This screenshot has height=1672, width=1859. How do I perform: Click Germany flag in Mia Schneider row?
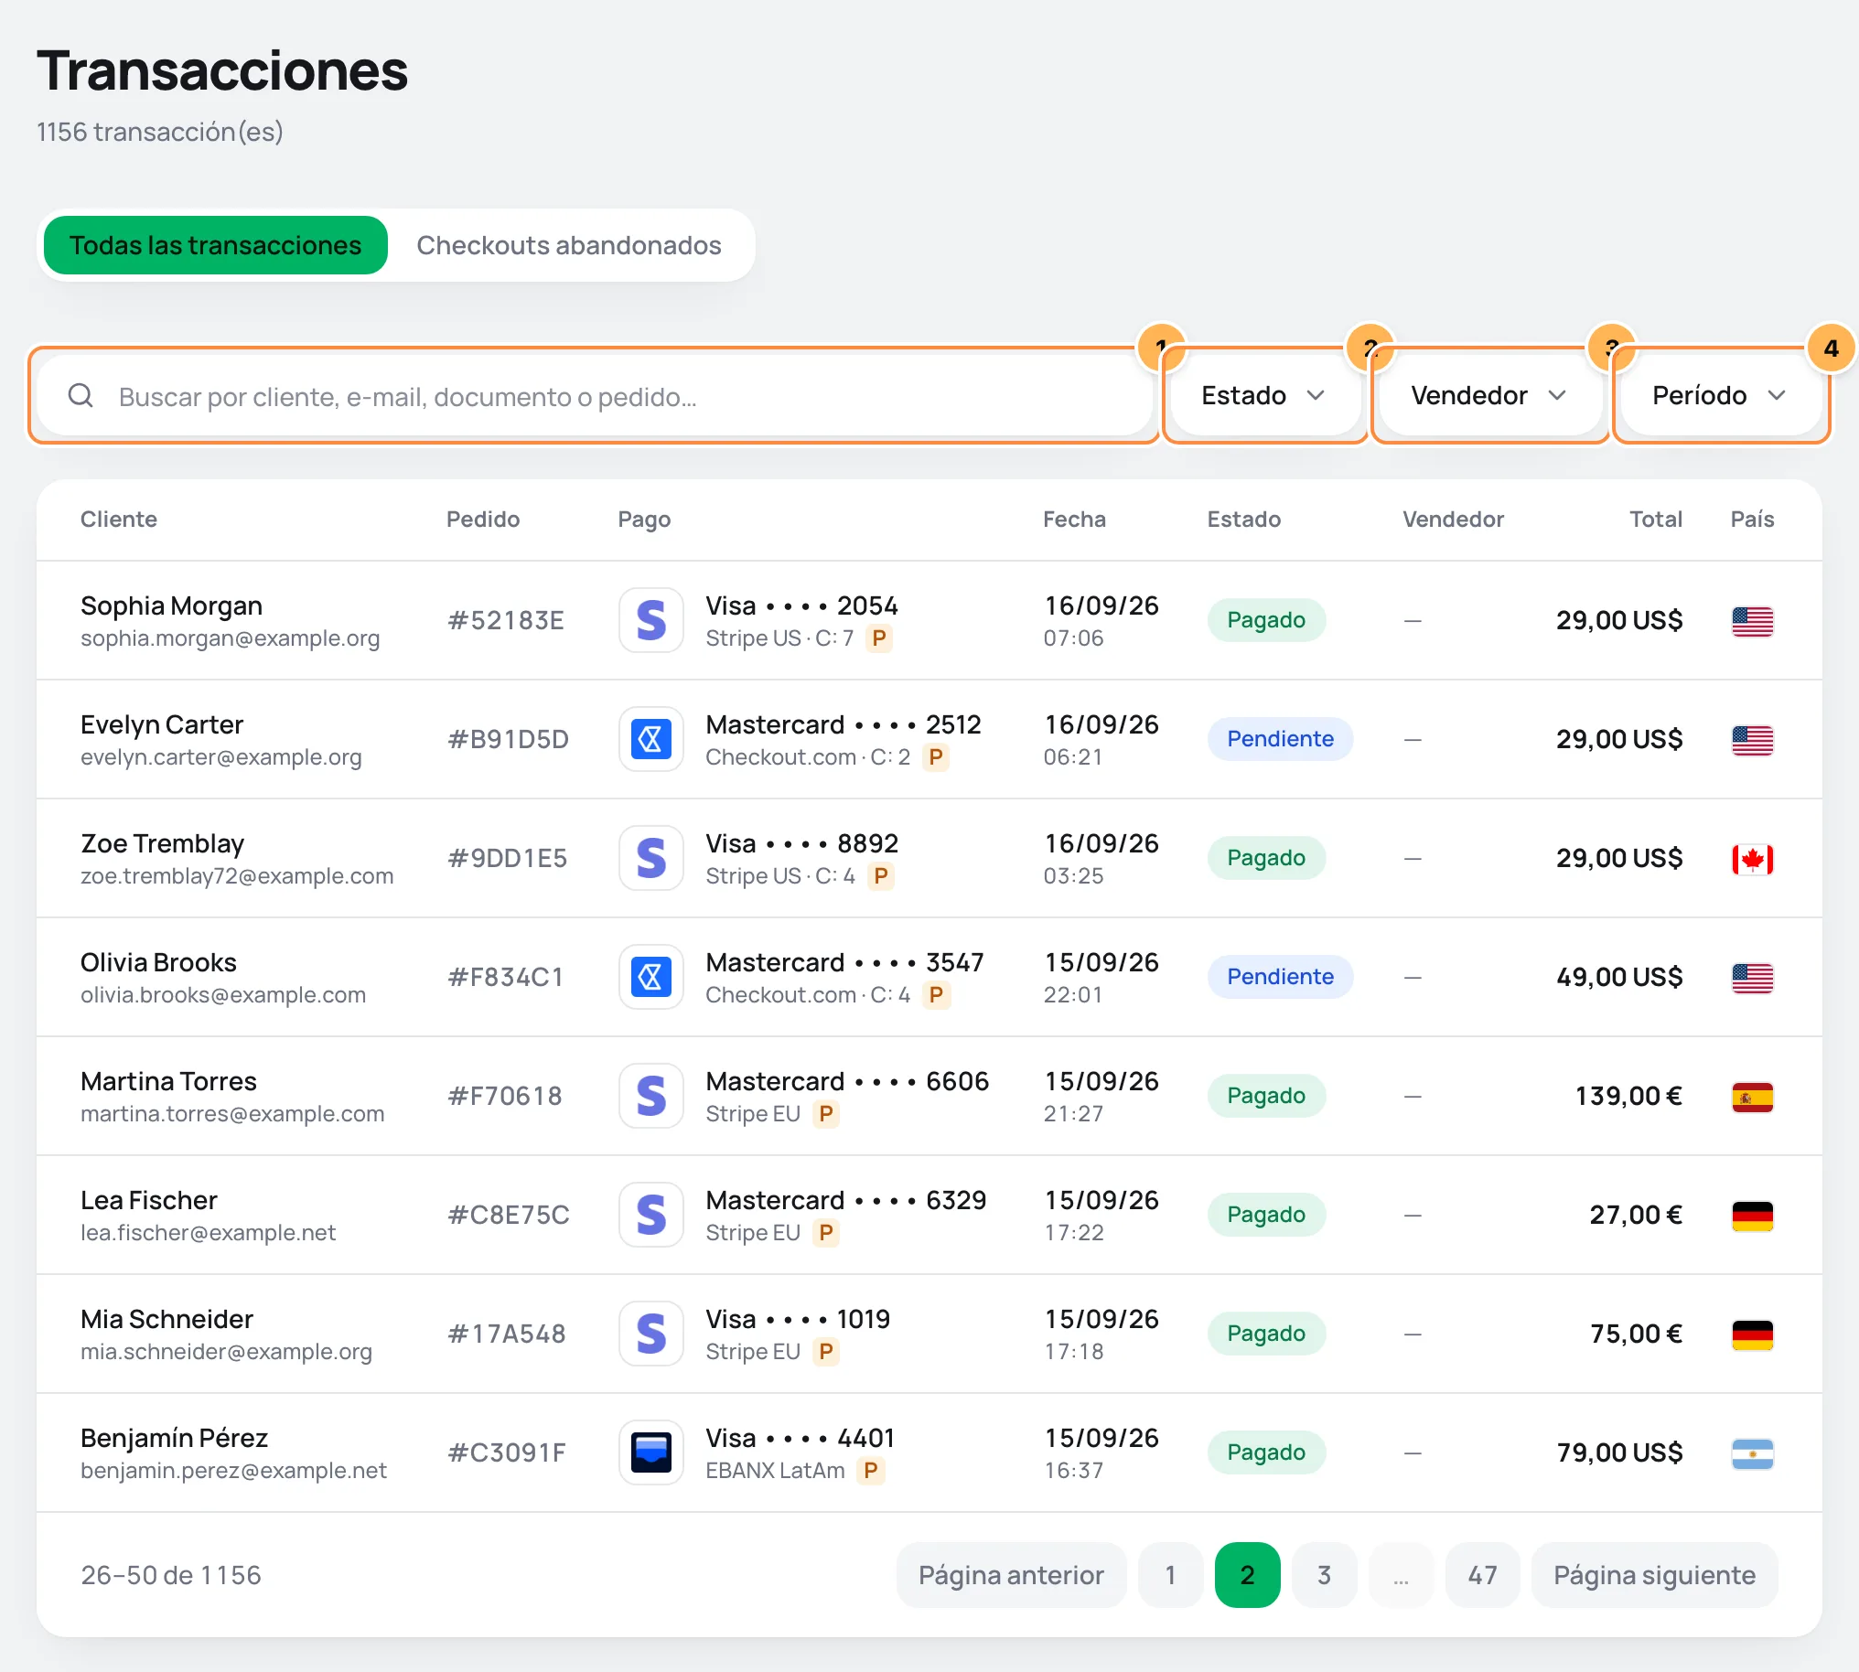point(1751,1334)
